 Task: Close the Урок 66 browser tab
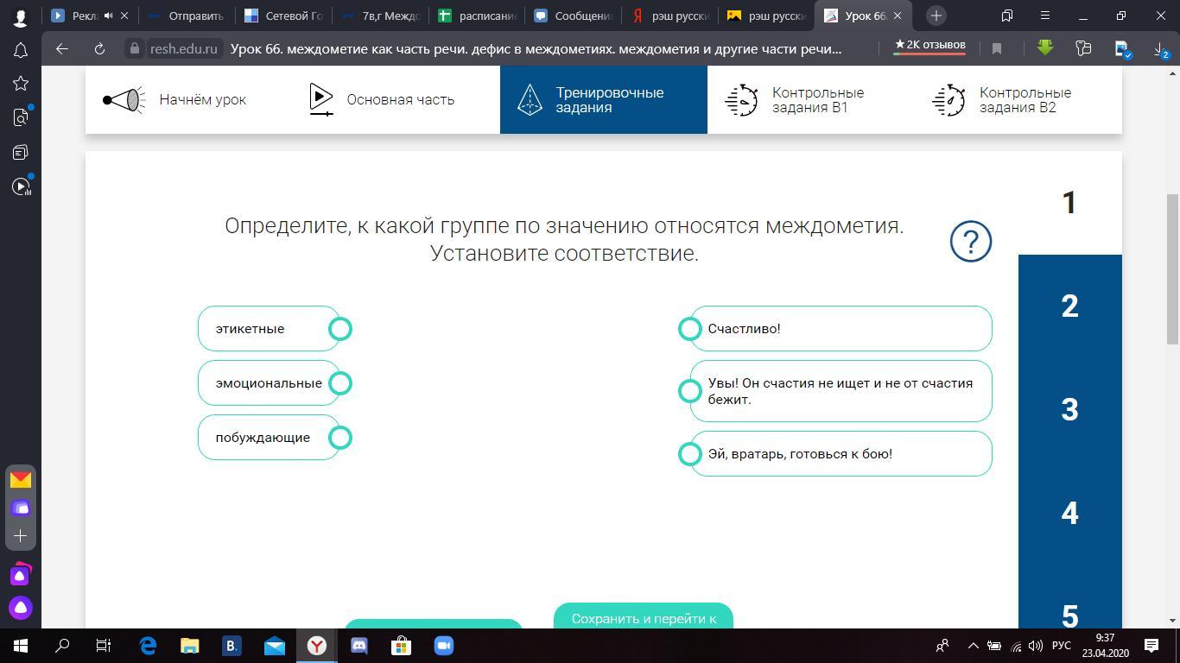pyautogui.click(x=898, y=16)
